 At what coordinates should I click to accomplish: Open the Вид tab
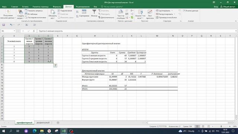pyautogui.click(x=95, y=7)
